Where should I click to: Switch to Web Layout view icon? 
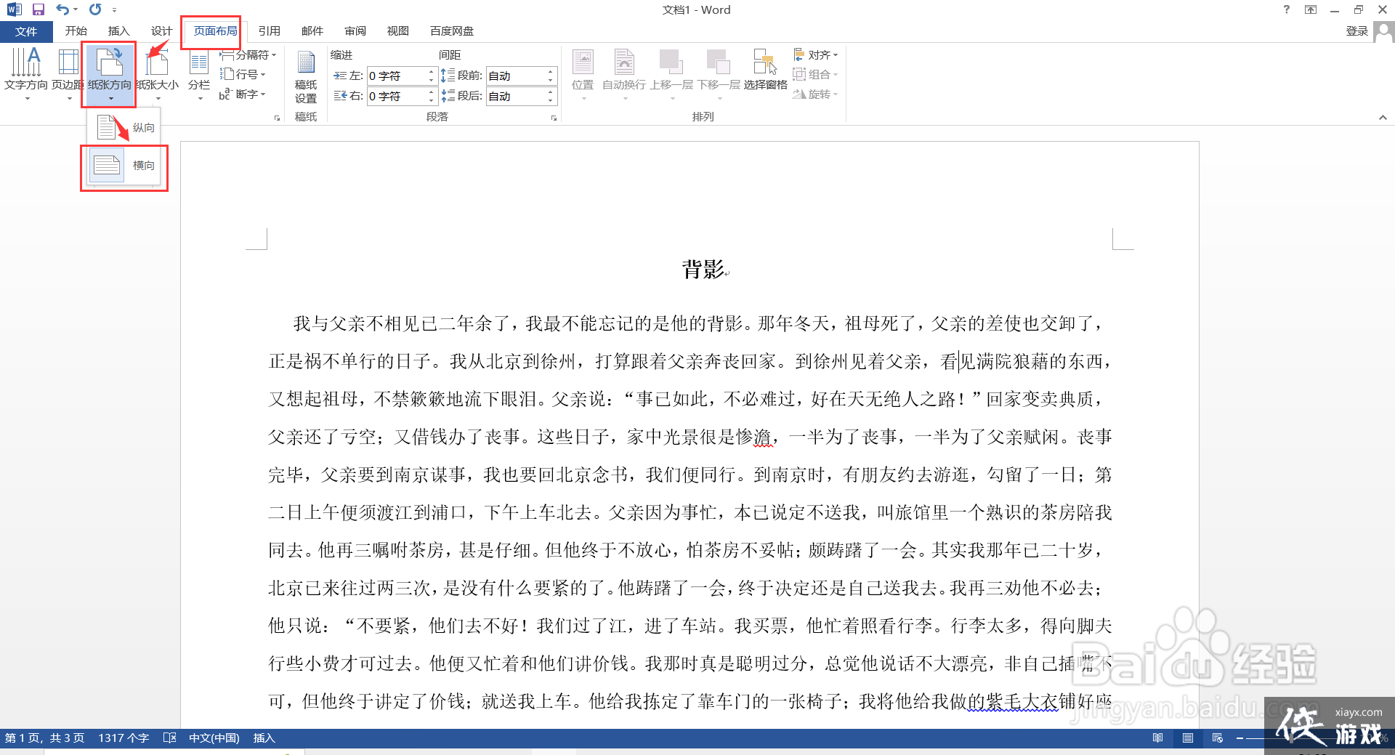(x=1218, y=738)
